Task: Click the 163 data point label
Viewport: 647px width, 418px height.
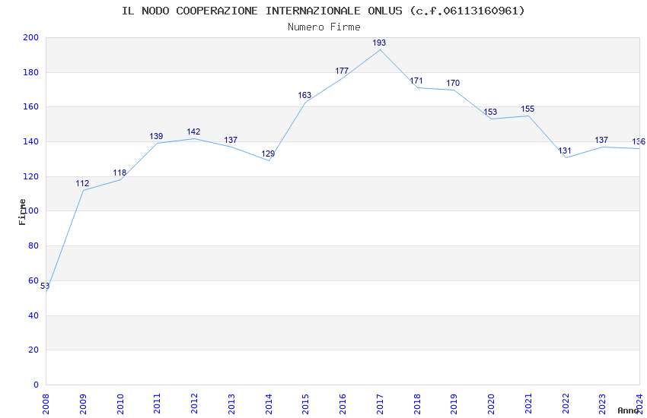Action: coord(304,96)
